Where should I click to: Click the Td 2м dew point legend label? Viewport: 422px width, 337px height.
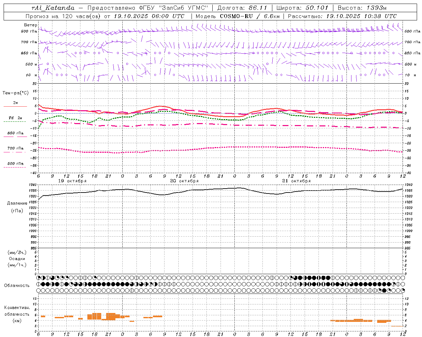tap(15, 118)
